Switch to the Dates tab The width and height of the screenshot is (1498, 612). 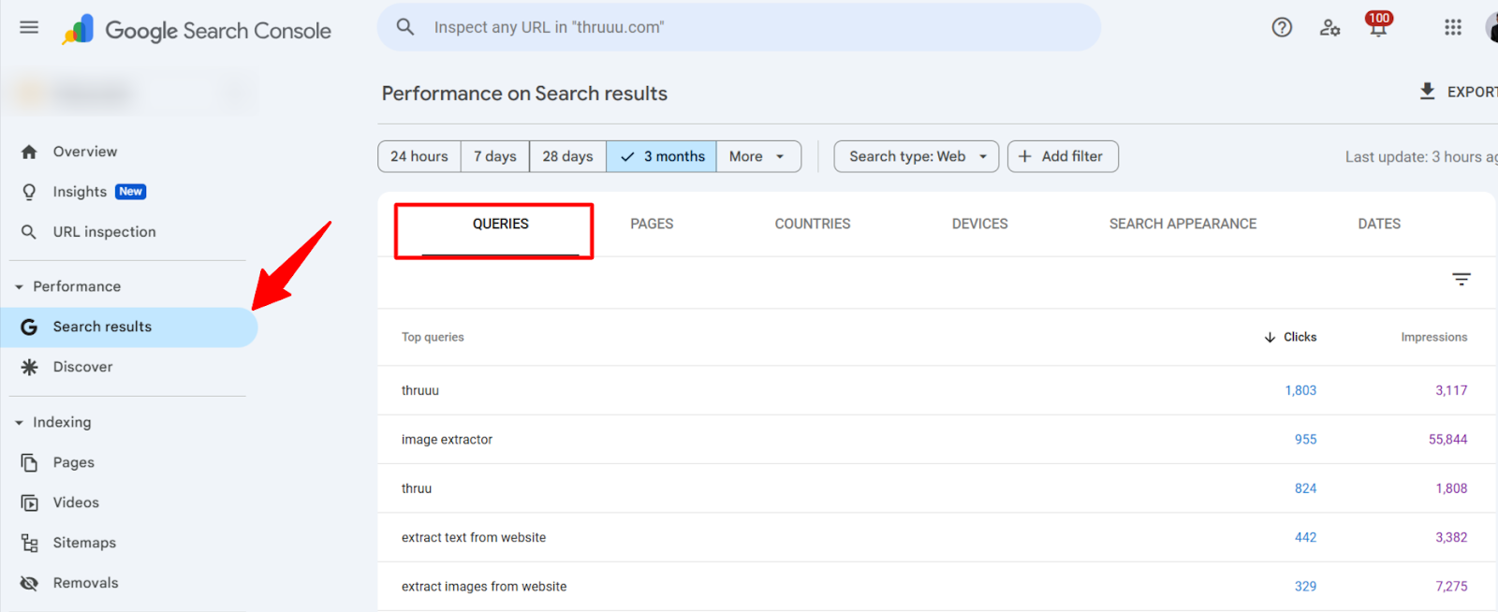coord(1379,224)
